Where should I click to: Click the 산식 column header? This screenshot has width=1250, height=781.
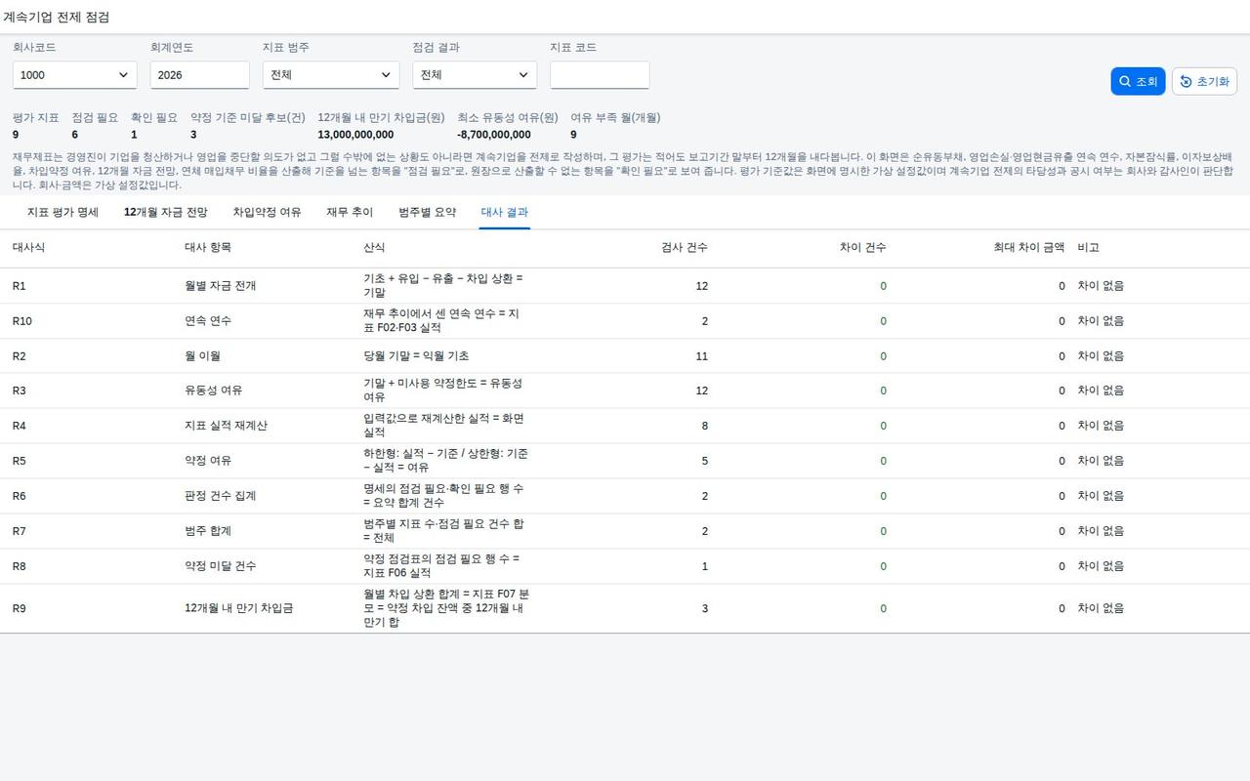click(374, 248)
